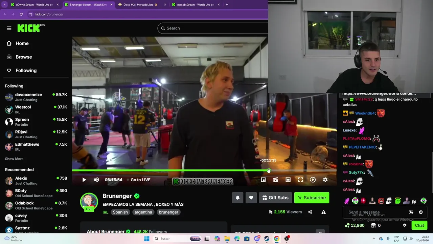Viewport: 433px width, 244px height.
Task: Open recommended channel Alexis
Action: click(36, 181)
